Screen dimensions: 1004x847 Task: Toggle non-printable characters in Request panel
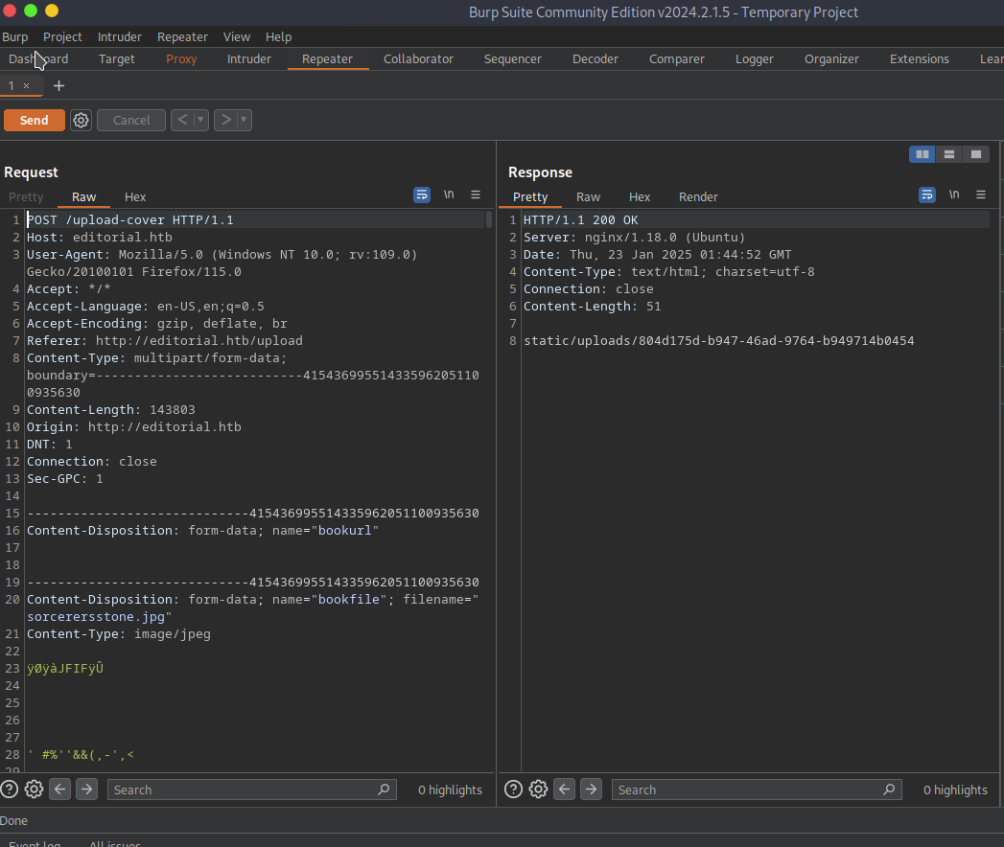pyautogui.click(x=449, y=195)
